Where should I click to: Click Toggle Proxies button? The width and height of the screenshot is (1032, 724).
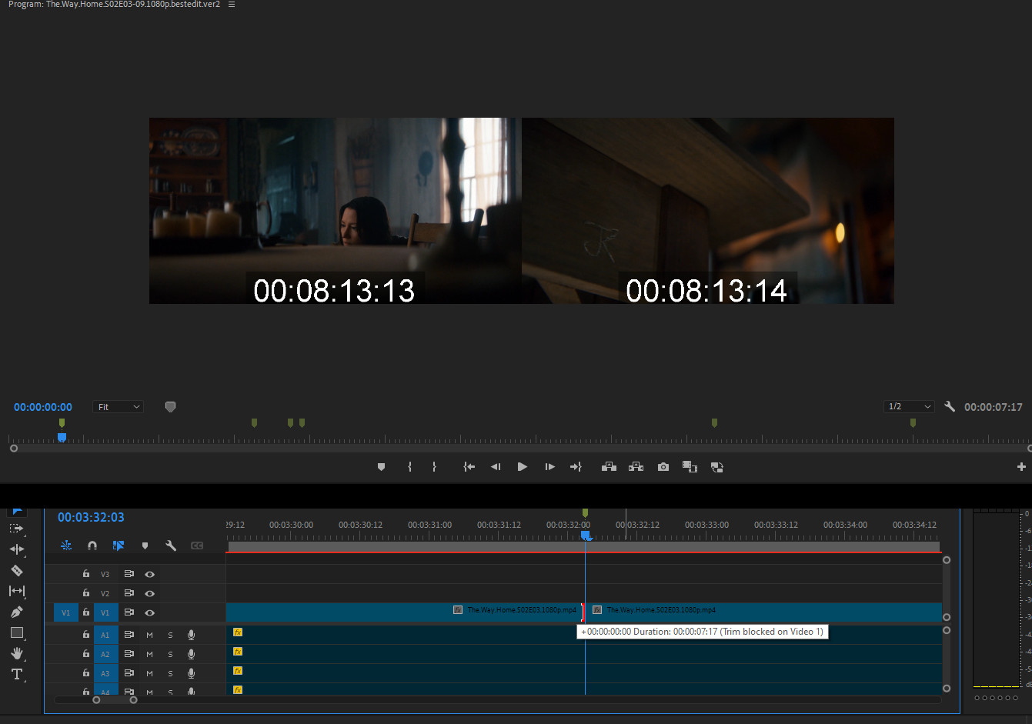point(717,467)
